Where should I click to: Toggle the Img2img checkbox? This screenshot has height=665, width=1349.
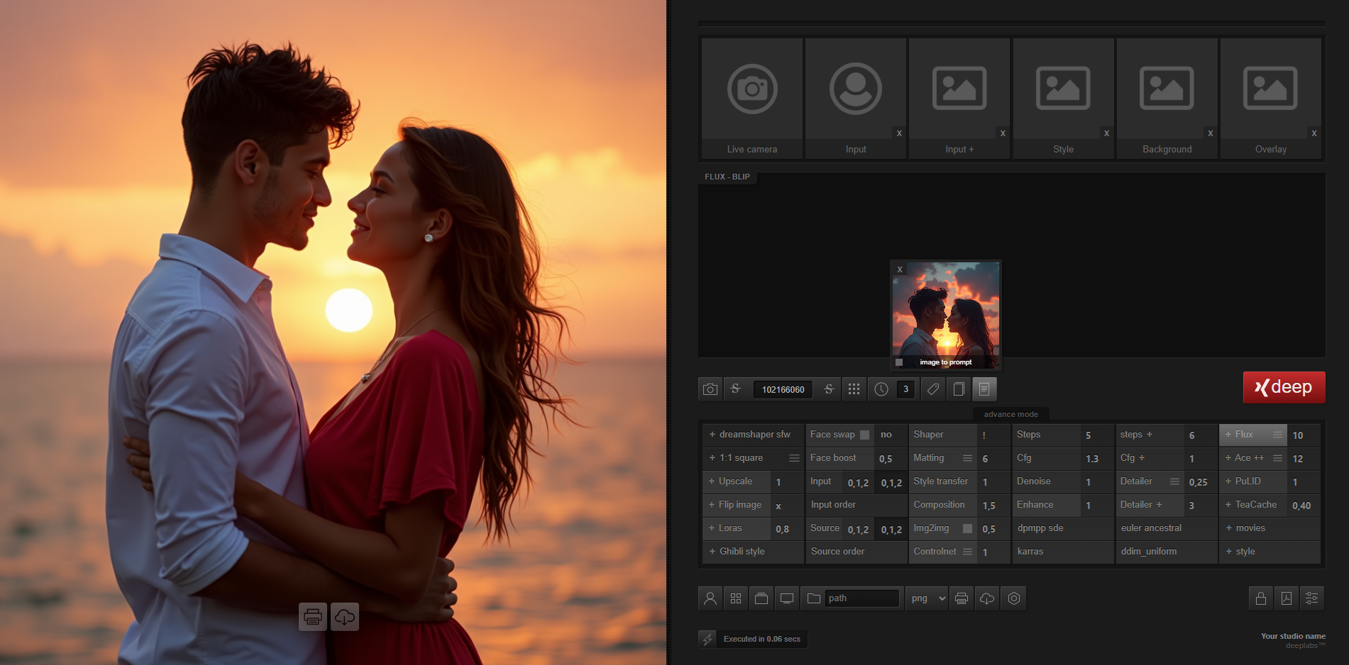(967, 528)
